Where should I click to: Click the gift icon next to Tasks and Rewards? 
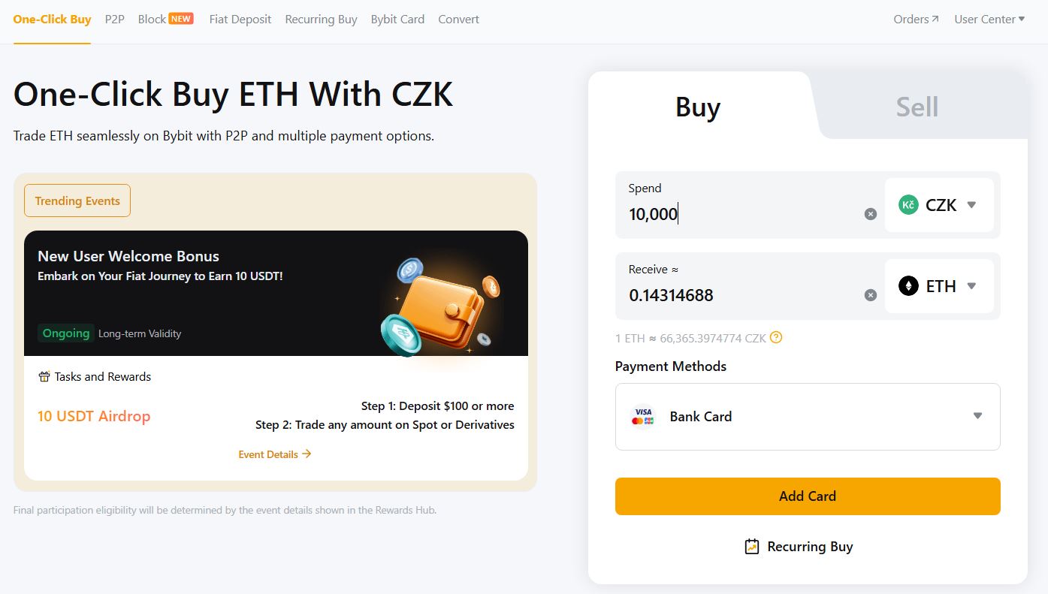coord(44,376)
